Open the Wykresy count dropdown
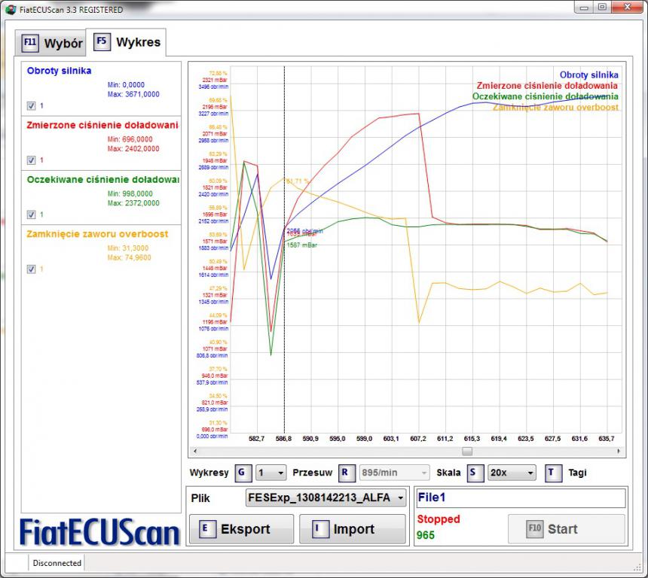This screenshot has height=578, width=648. coord(271,473)
